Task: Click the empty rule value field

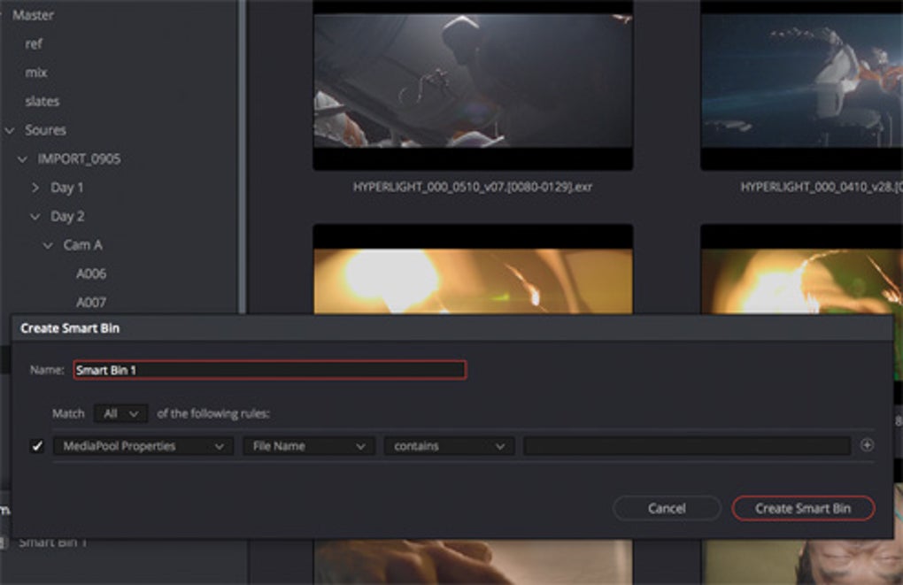Action: point(686,446)
